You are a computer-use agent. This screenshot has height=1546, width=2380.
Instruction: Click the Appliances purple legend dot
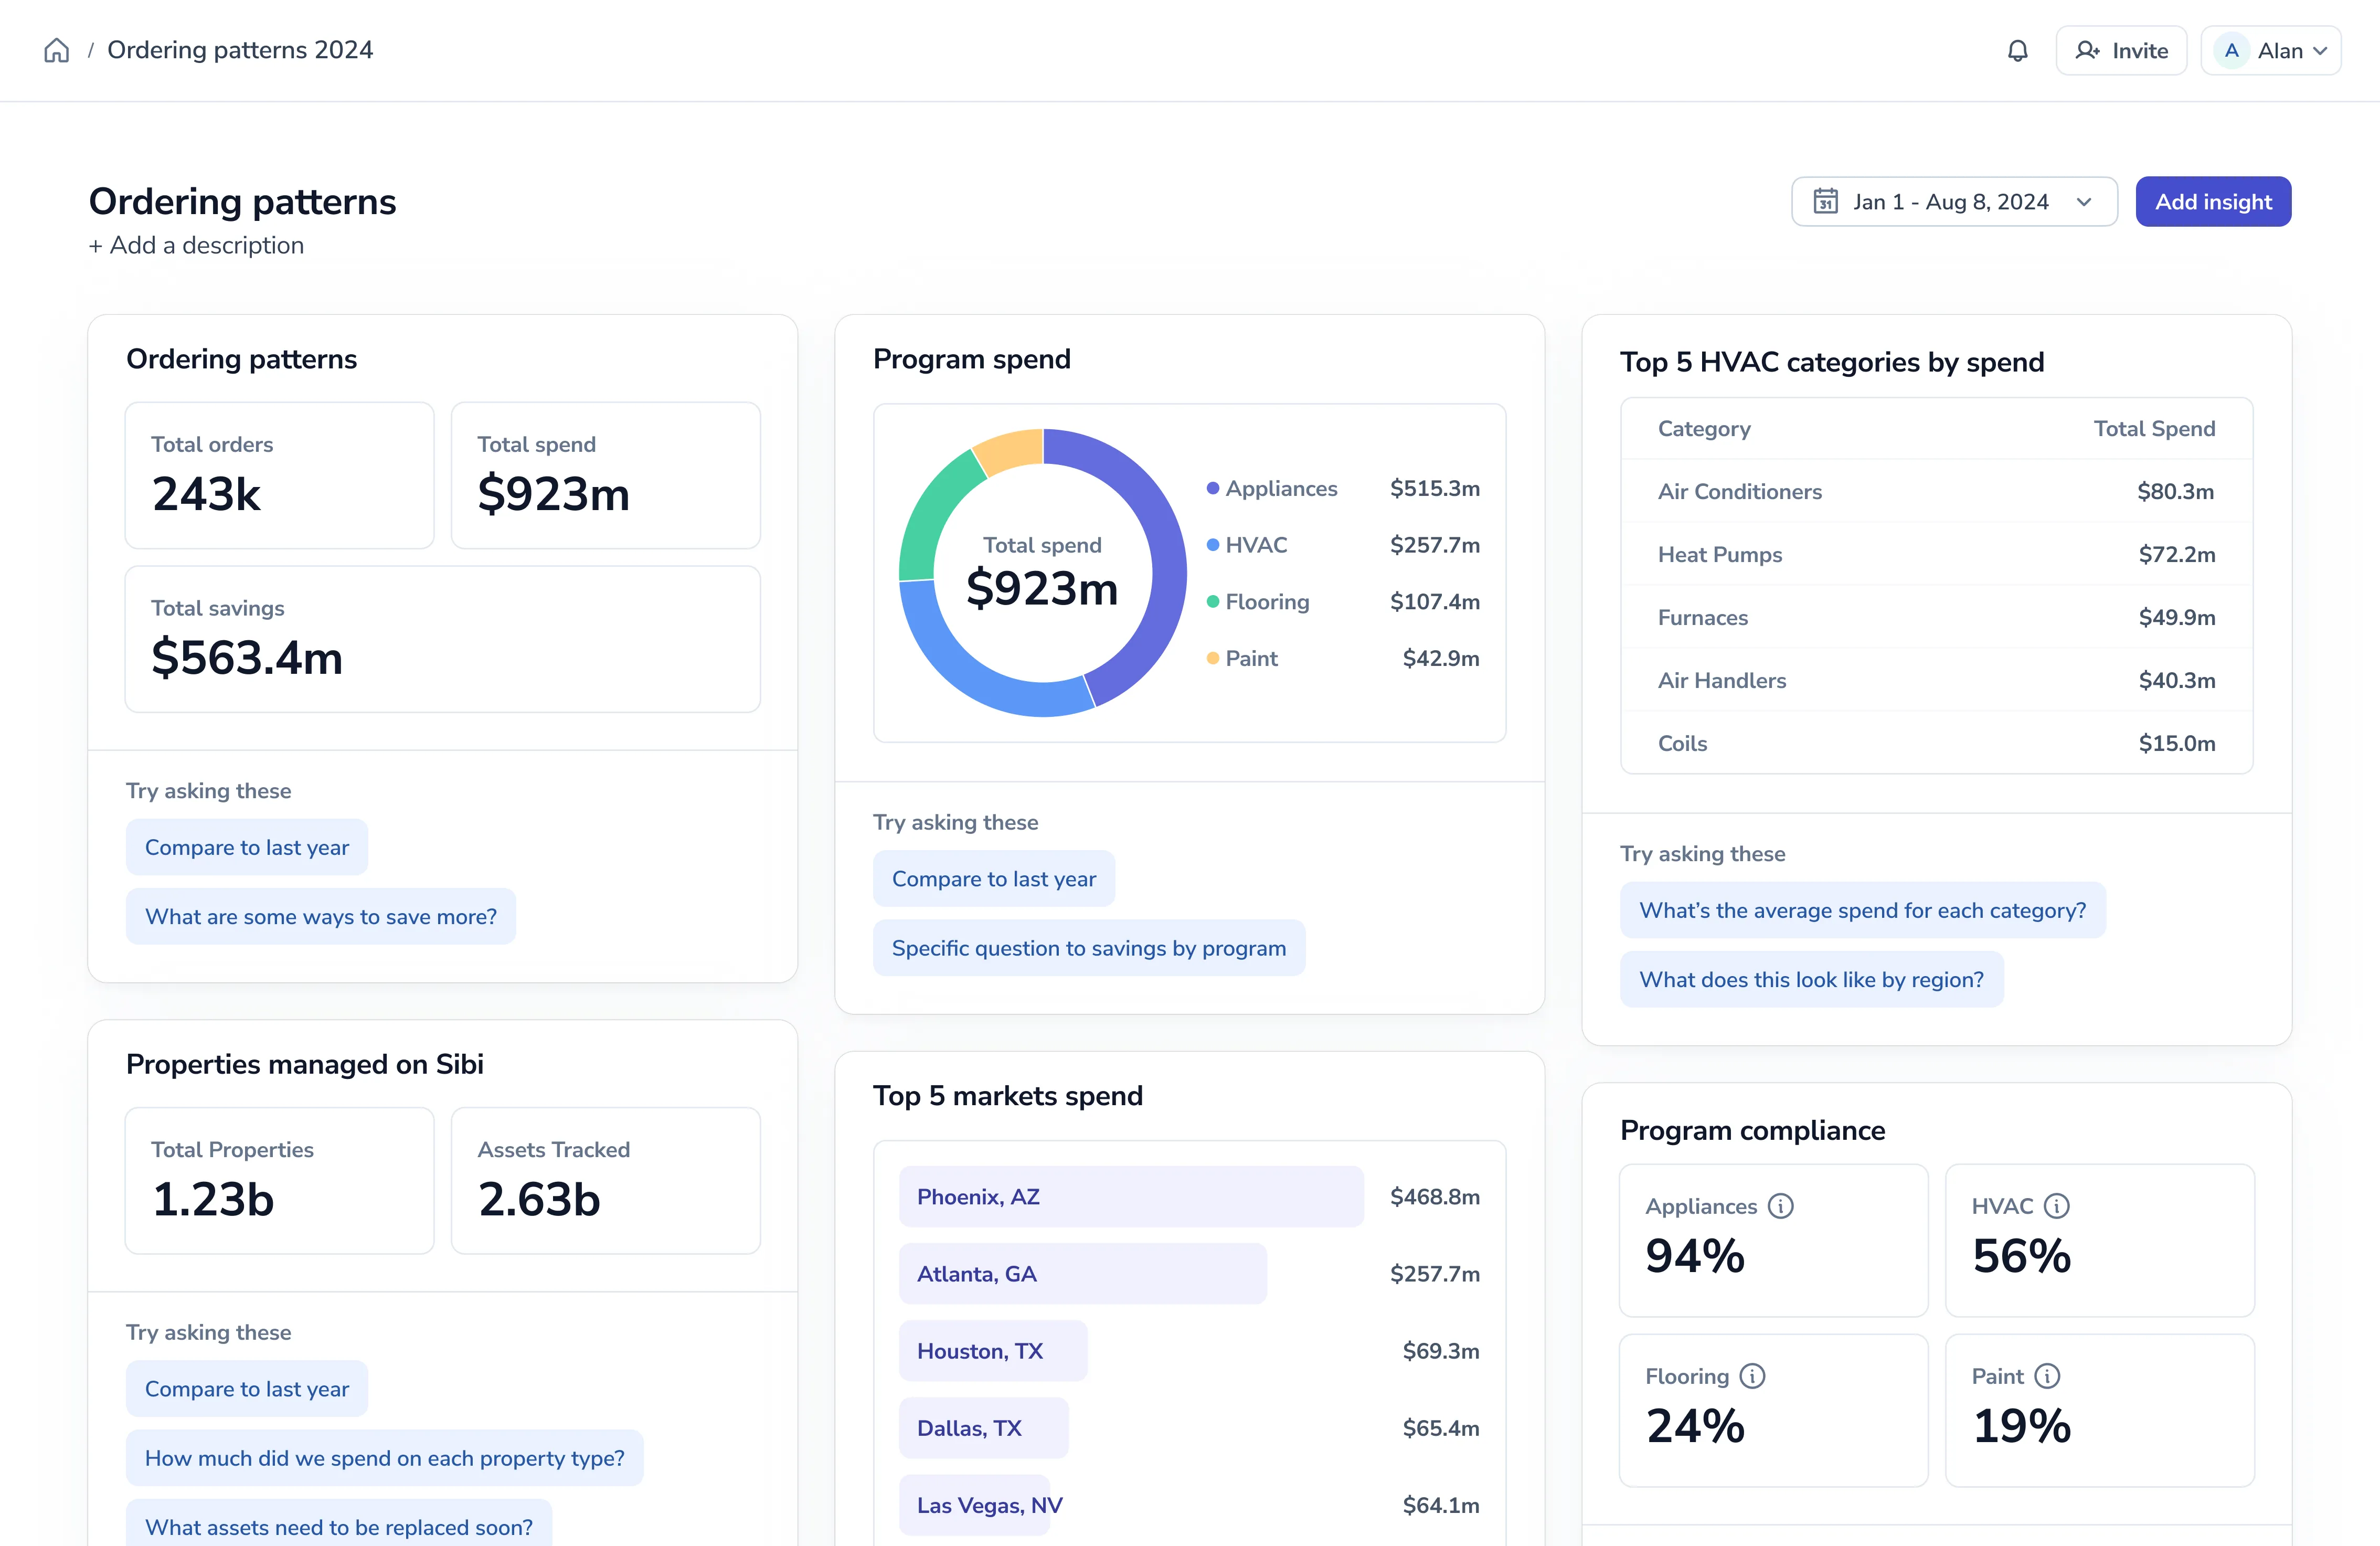[x=1213, y=488]
